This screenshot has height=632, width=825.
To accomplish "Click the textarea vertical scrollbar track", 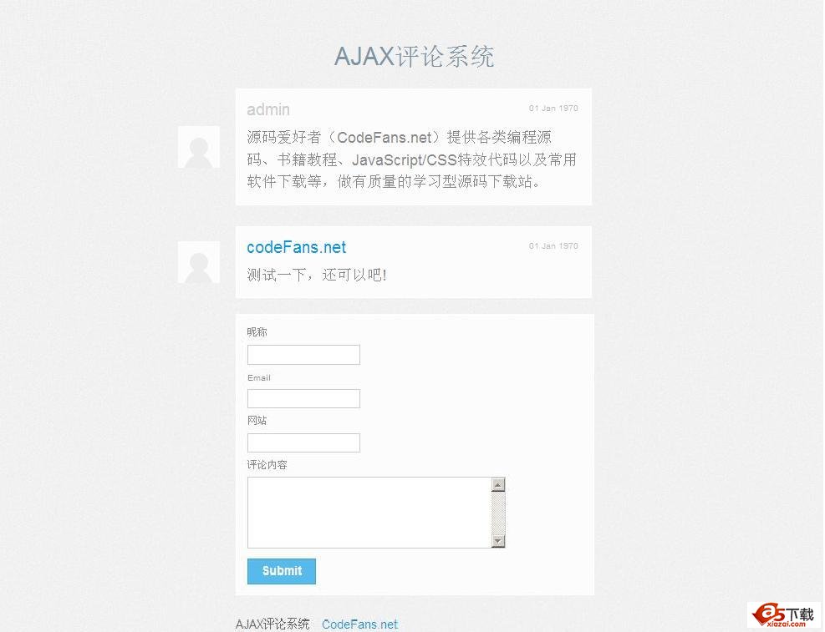I will coord(498,513).
